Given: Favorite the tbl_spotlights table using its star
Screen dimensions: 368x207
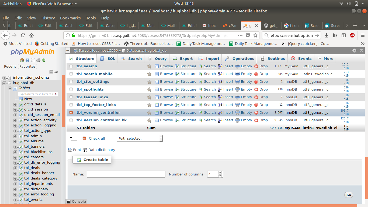Looking at the screenshot, I should pos(149,89).
